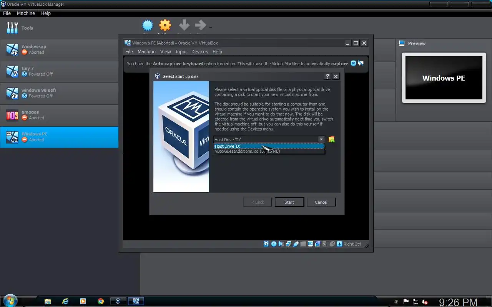The width and height of the screenshot is (492, 307).
Task: Suppress auto capture message with second icon
Action: pyautogui.click(x=361, y=63)
